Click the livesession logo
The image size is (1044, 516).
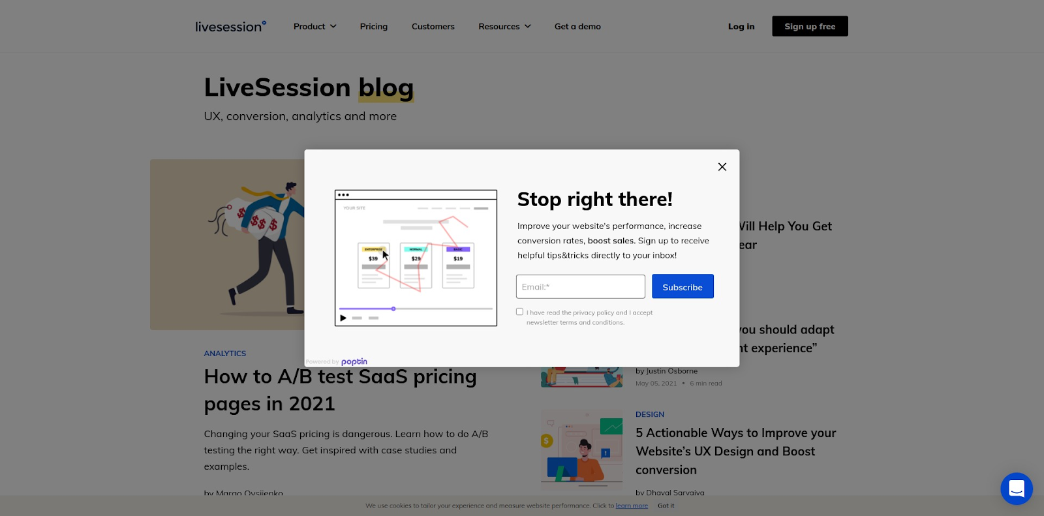pyautogui.click(x=231, y=26)
